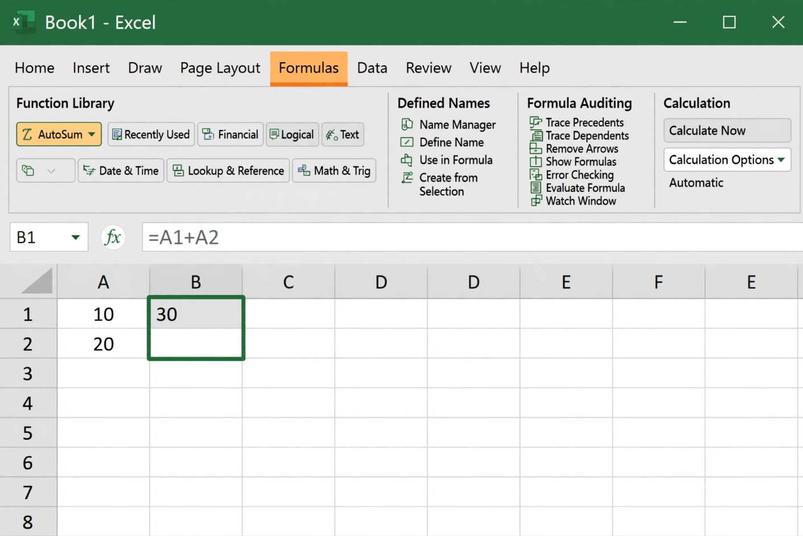Open the Recently Used functions list
The width and height of the screenshot is (803, 536).
coord(151,134)
